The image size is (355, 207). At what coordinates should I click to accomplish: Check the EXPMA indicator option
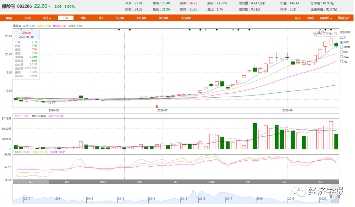pos(342,47)
